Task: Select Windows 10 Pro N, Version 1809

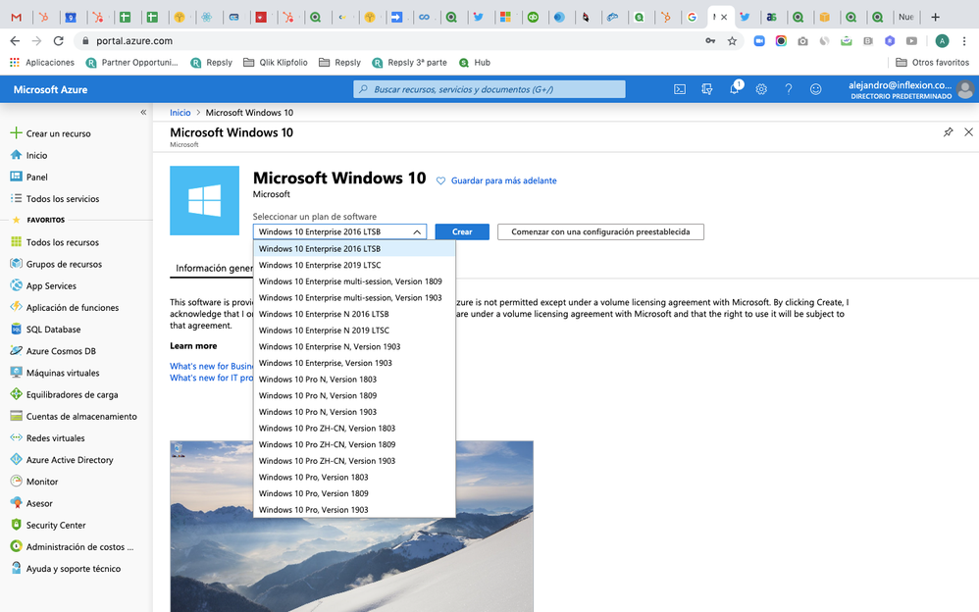Action: (x=354, y=395)
